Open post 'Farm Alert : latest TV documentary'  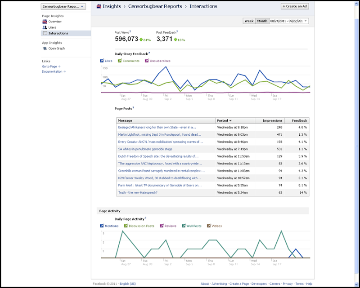click(160, 185)
